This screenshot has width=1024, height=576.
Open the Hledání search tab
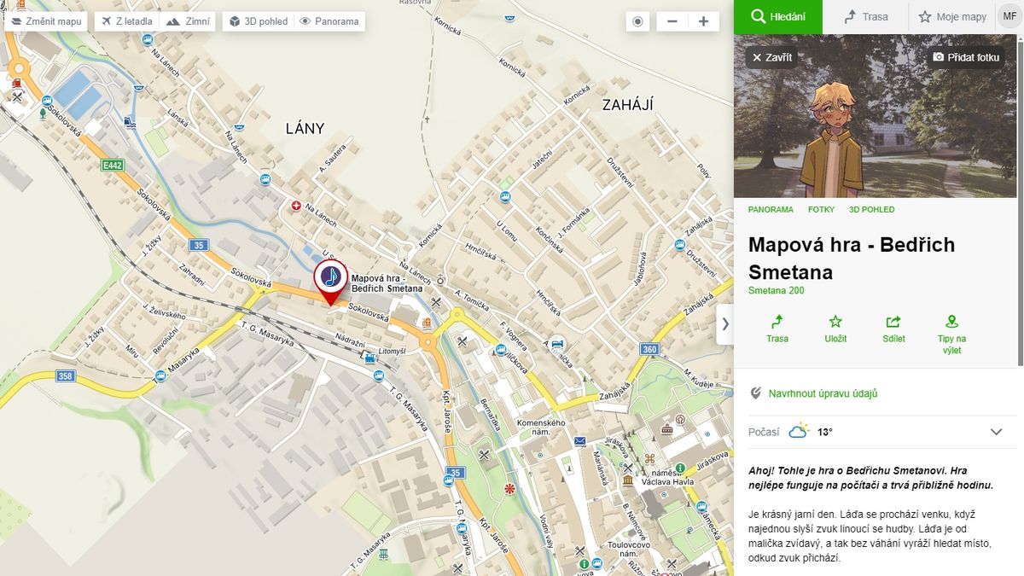778,16
